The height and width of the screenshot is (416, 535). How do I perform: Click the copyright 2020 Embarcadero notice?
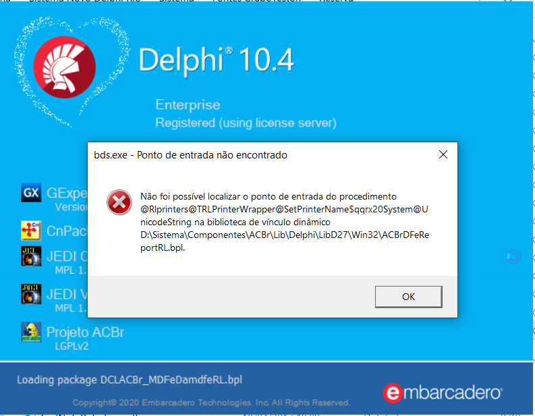212,403
